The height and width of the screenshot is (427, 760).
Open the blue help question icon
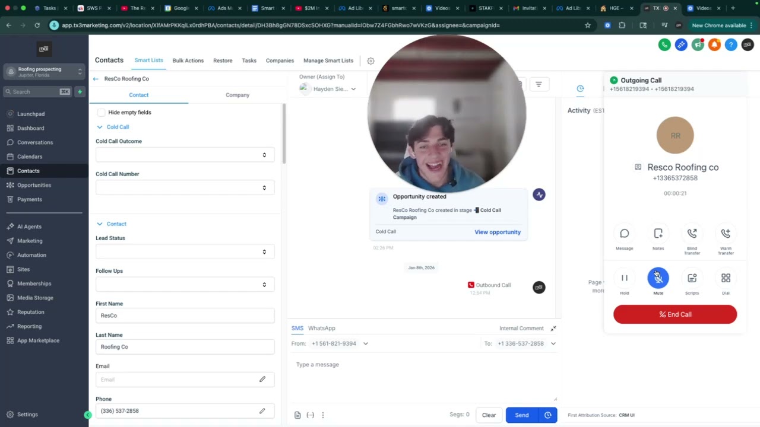[x=731, y=44]
